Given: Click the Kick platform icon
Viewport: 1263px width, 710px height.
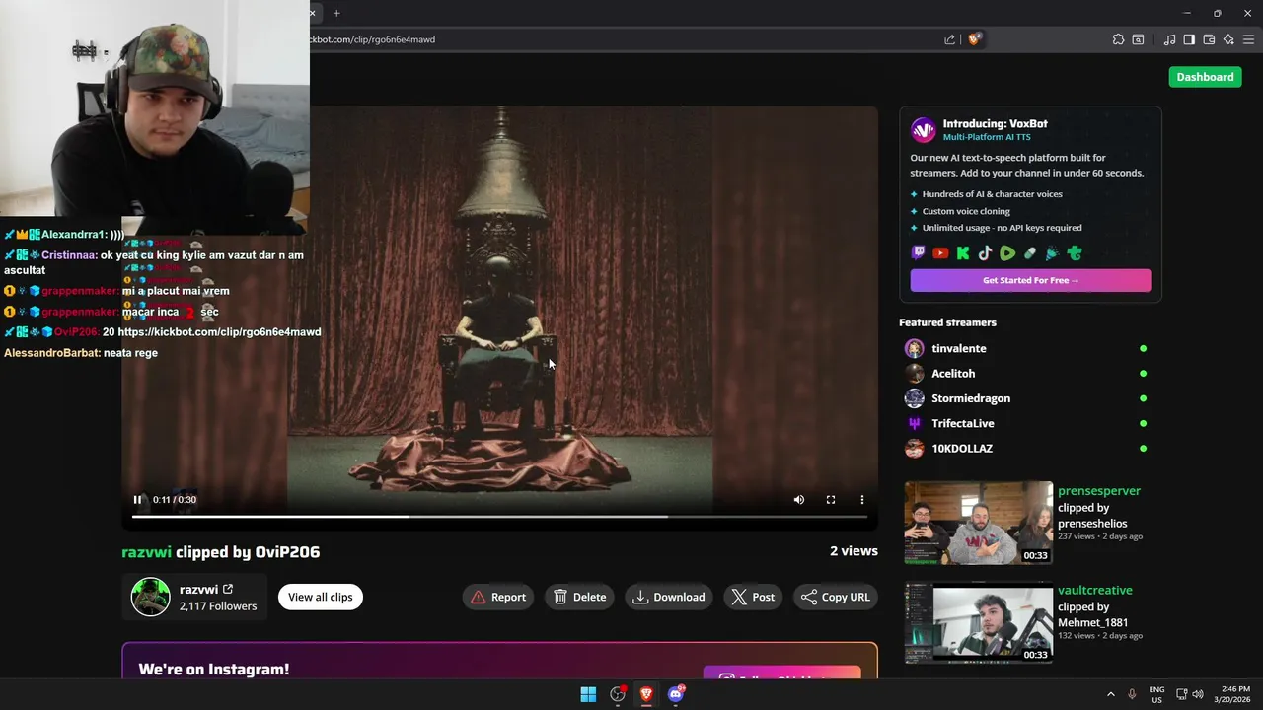Looking at the screenshot, I should (963, 253).
